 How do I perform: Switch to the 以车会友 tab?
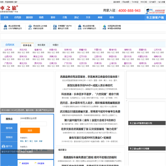point(27,45)
